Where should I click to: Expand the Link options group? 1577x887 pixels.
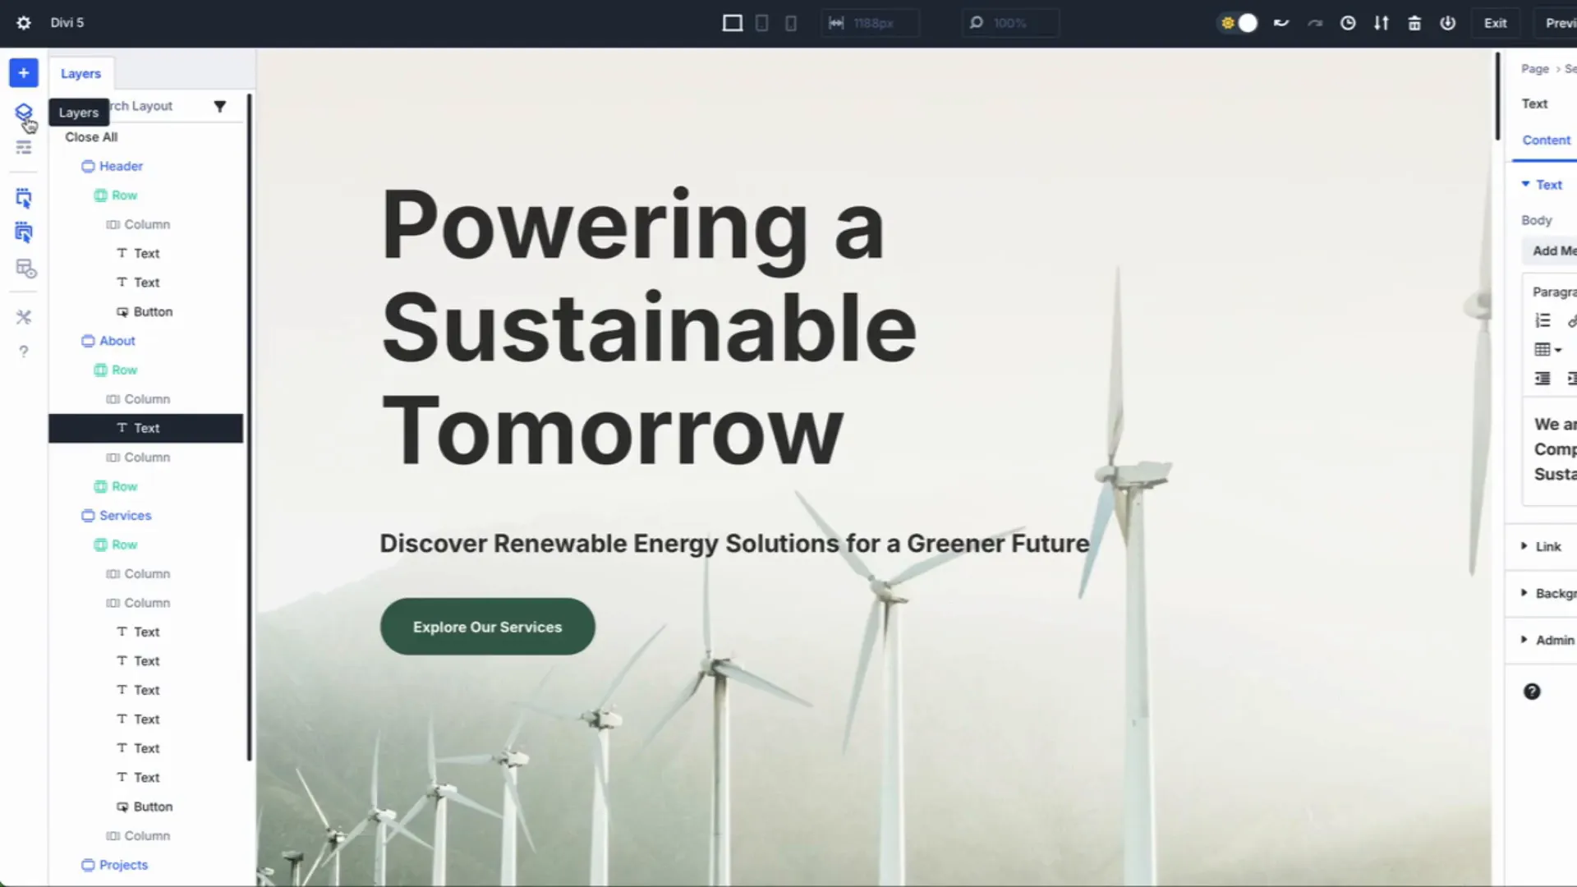coord(1547,546)
